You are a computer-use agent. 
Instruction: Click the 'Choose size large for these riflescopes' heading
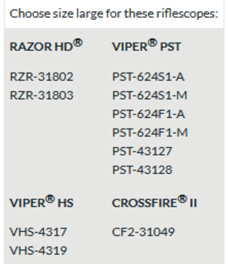click(114, 14)
